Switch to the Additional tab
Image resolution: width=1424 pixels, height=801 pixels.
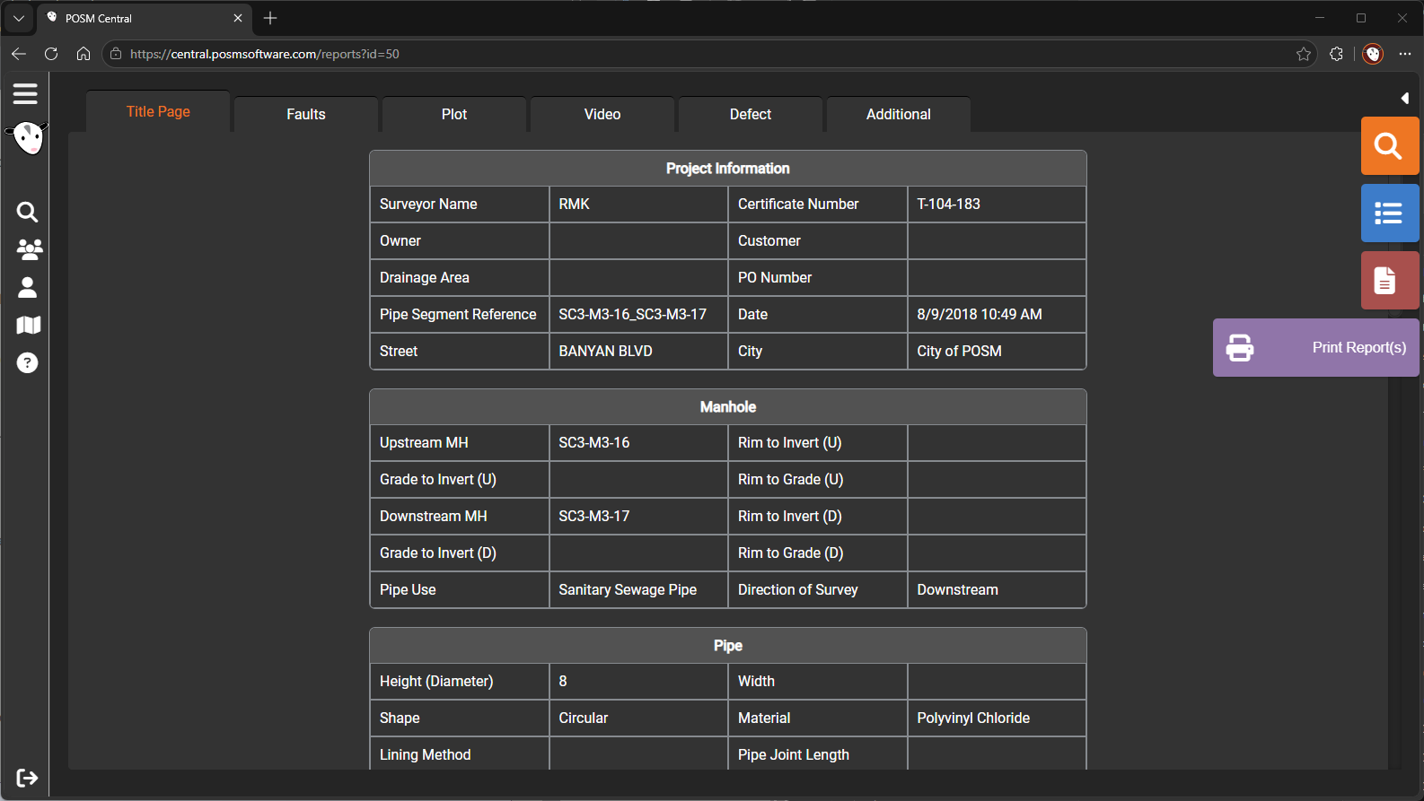(899, 114)
